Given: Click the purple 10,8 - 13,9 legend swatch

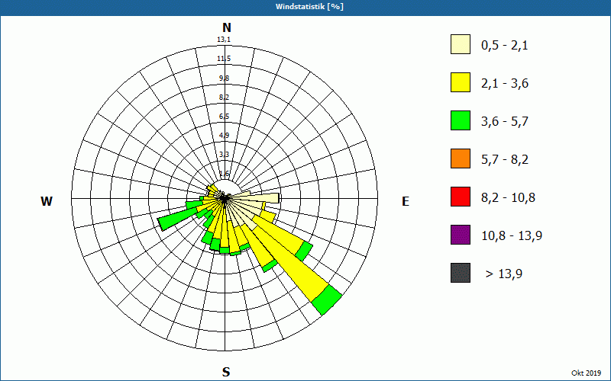Looking at the screenshot, I should (x=461, y=235).
